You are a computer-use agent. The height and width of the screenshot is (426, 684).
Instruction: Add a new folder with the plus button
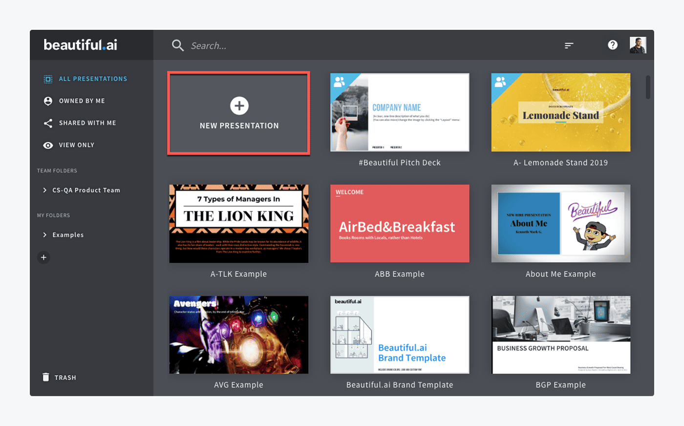pyautogui.click(x=43, y=257)
